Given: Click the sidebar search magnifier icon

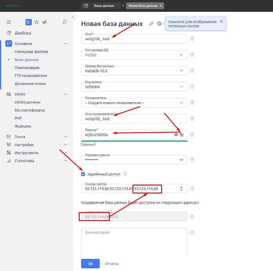Looking at the screenshot, I should (65, 22).
